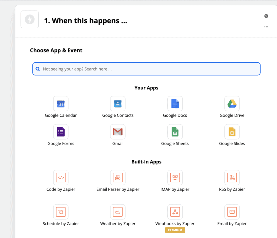Click the Google Contacts label text
This screenshot has height=238, width=277.
118,115
